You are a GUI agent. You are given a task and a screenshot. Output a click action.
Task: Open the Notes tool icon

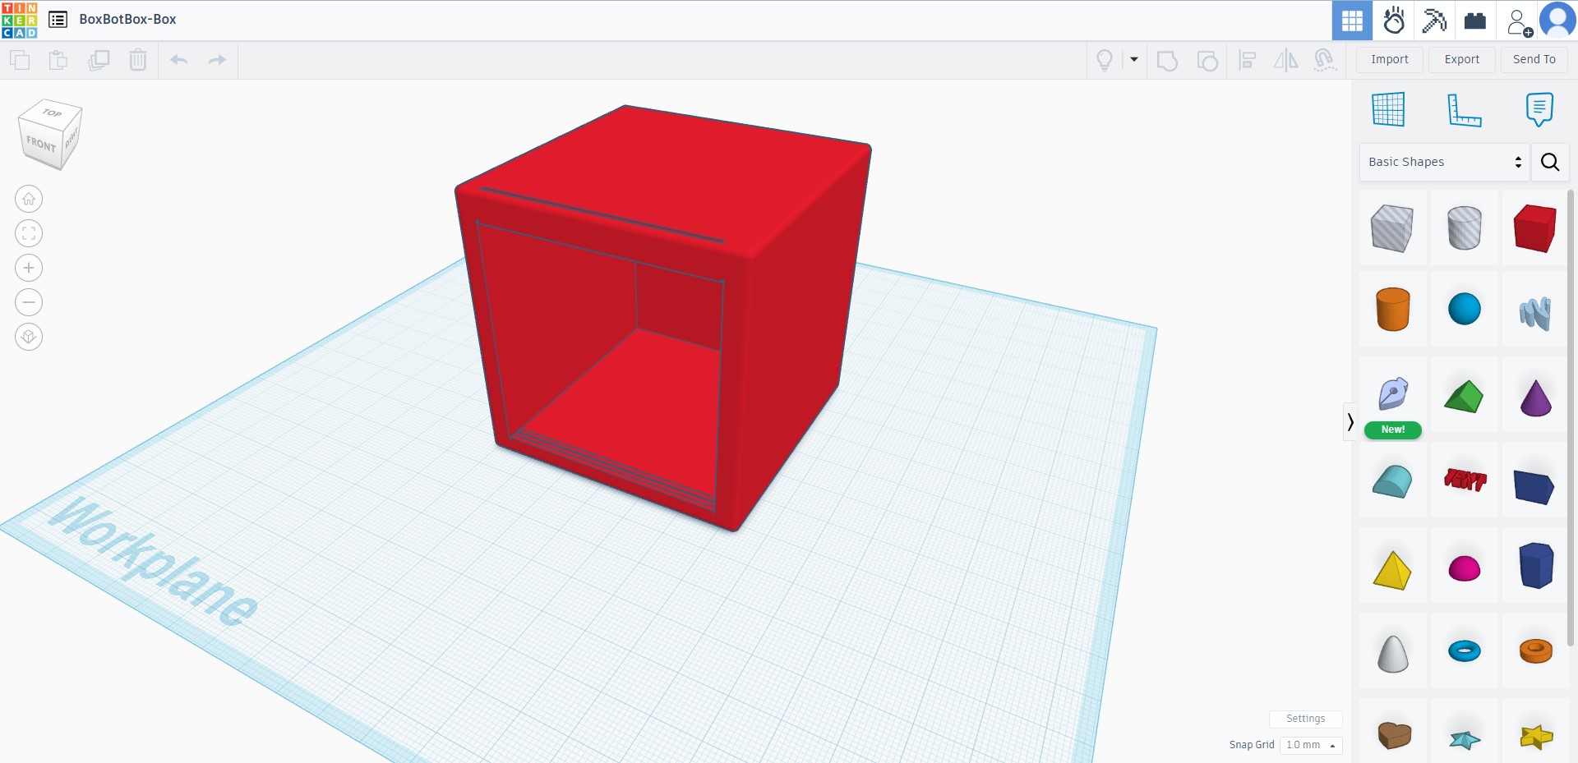click(1539, 109)
